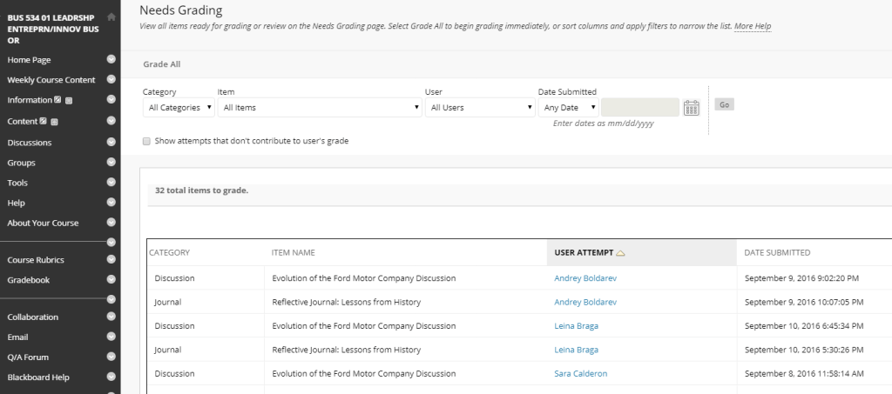Click the chevron icon beside Course Rubrics
This screenshot has height=394, width=892.
point(111,259)
